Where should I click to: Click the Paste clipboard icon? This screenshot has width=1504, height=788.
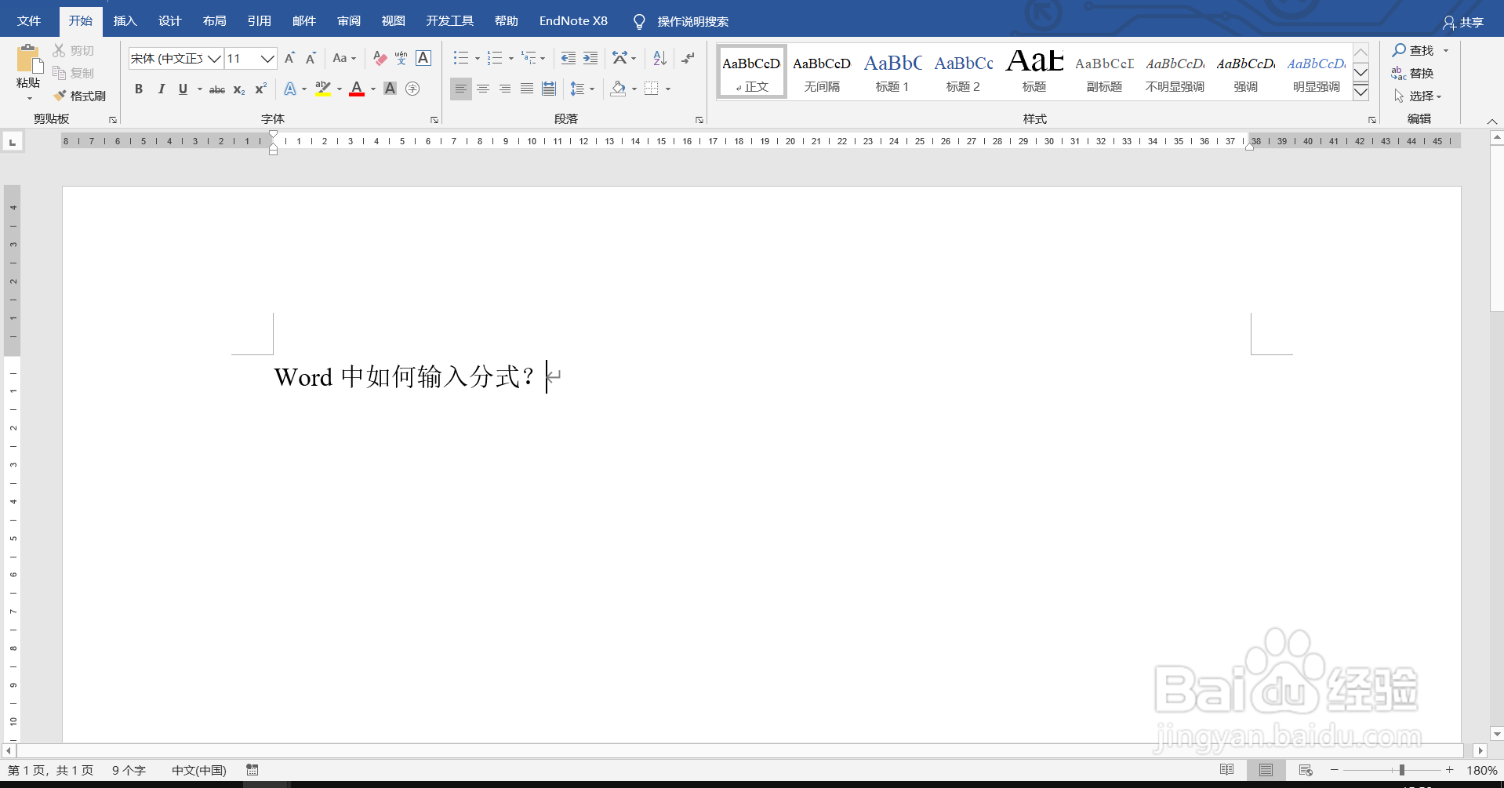(x=28, y=59)
